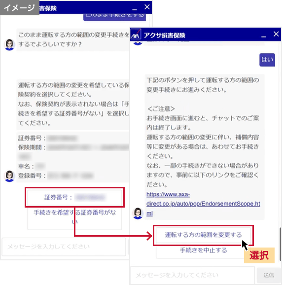Click the 送信 send button
This screenshot has width=282, height=285.
click(x=269, y=275)
